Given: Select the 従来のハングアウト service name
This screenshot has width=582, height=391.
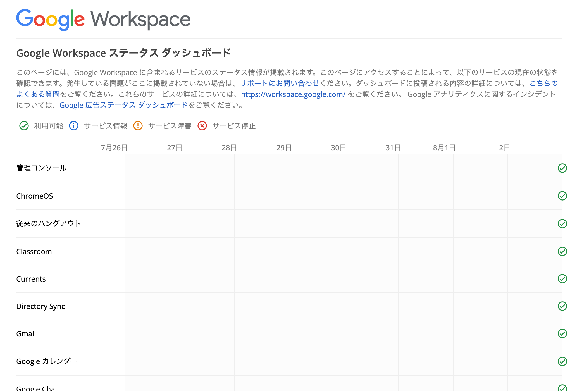Looking at the screenshot, I should (49, 223).
